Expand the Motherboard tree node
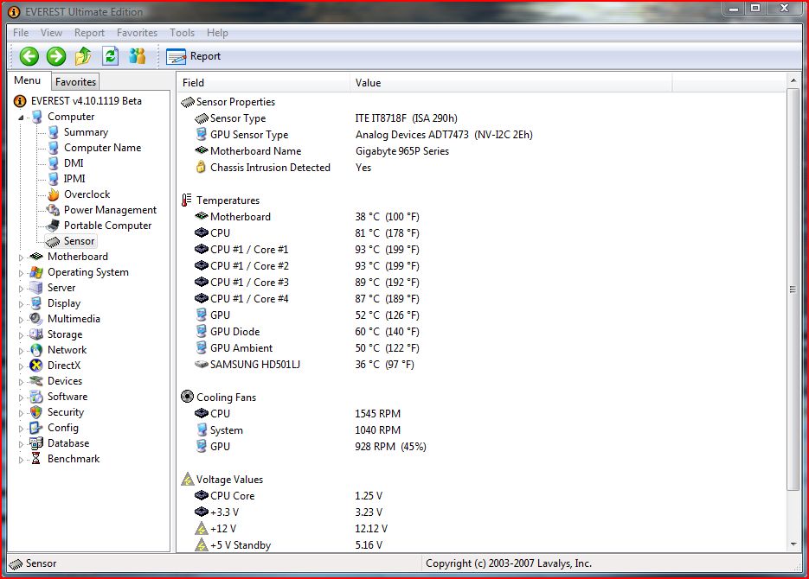 coord(21,258)
